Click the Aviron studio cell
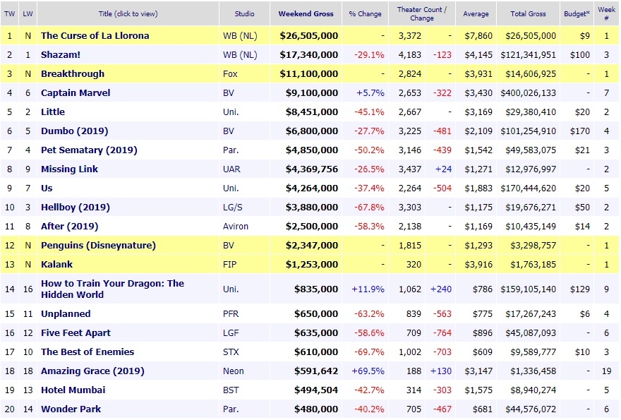The image size is (621, 420). 236,226
